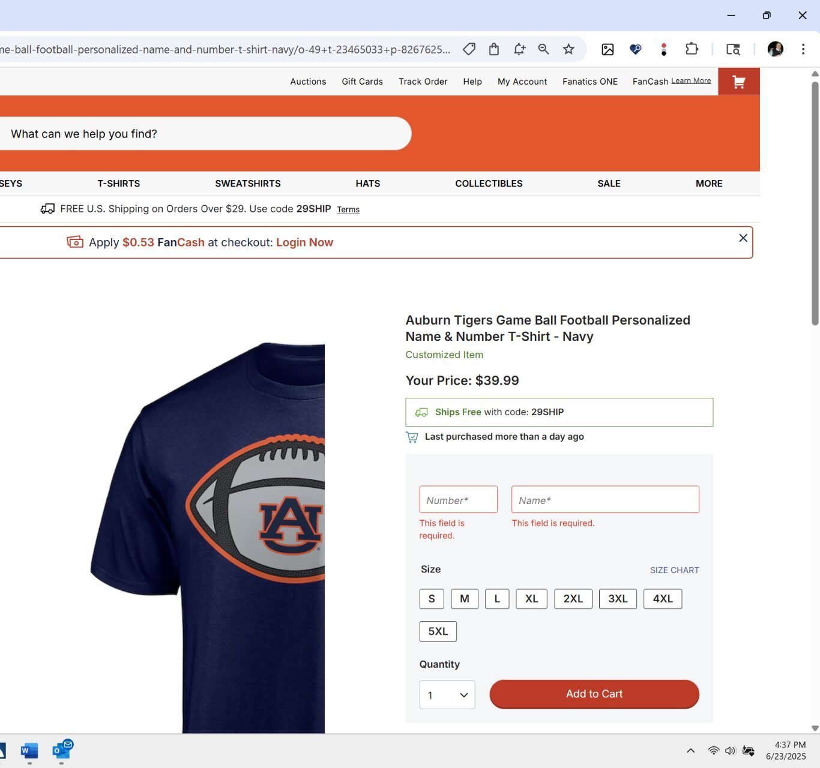Click the battery tray icon
The height and width of the screenshot is (768, 820).
[x=749, y=751]
